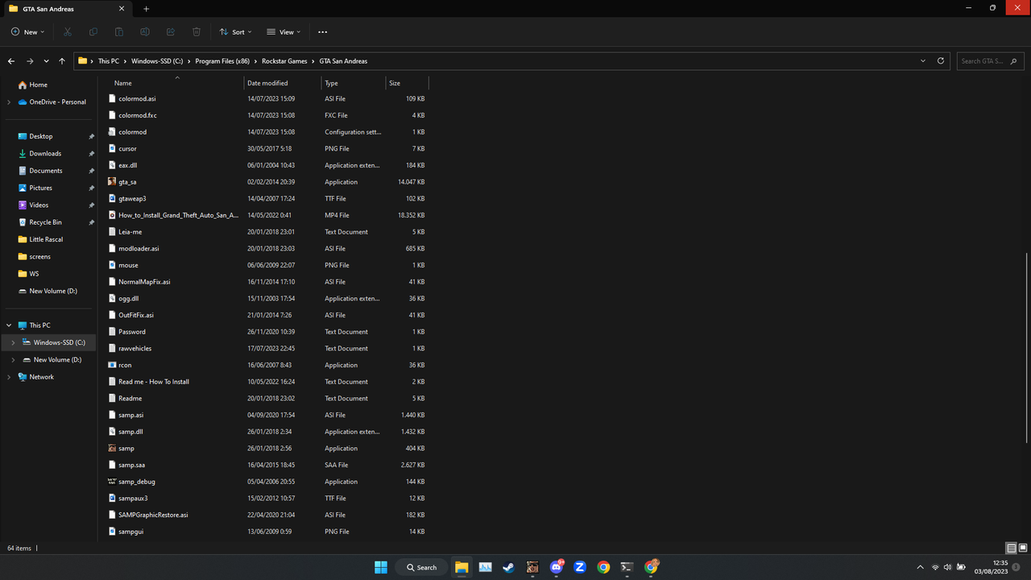This screenshot has height=580, width=1031.
Task: Select the samp_debug application icon
Action: (112, 482)
